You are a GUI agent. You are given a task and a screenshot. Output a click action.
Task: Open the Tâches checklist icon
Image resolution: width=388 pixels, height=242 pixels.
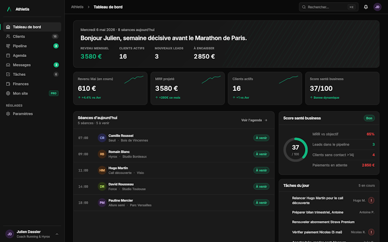8,74
